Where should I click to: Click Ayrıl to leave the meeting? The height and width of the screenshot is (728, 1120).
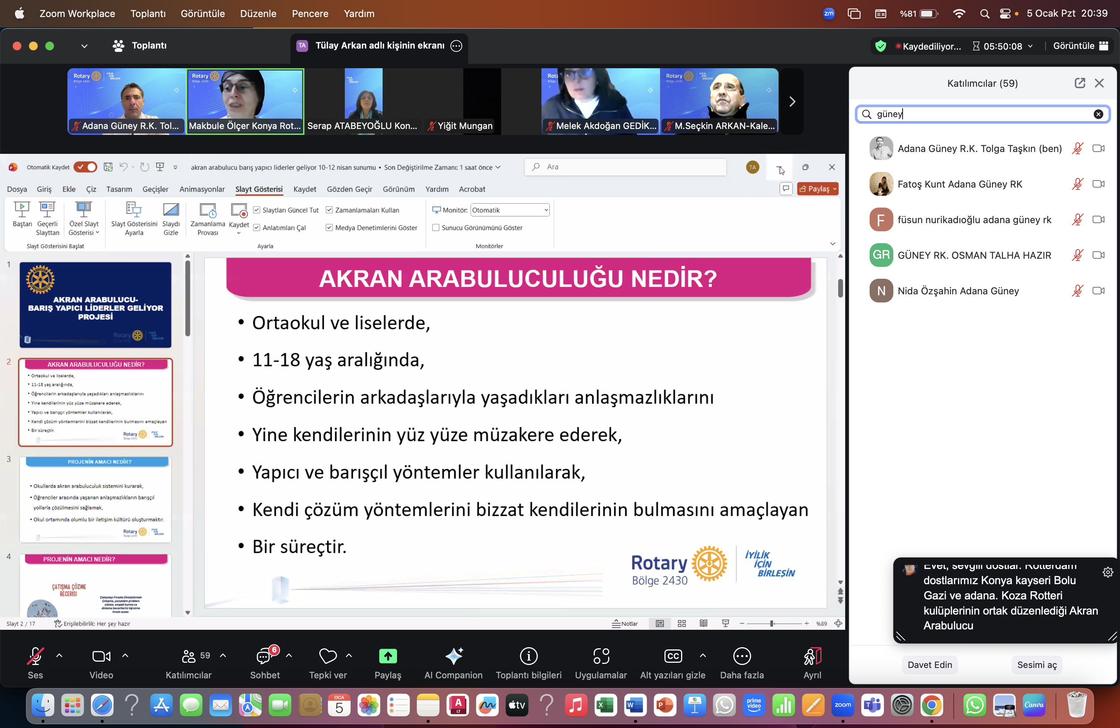pyautogui.click(x=812, y=656)
